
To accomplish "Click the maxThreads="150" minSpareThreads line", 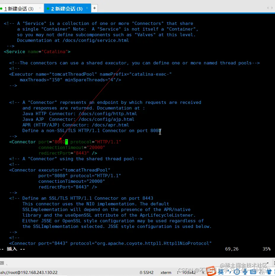I will 71,80.
